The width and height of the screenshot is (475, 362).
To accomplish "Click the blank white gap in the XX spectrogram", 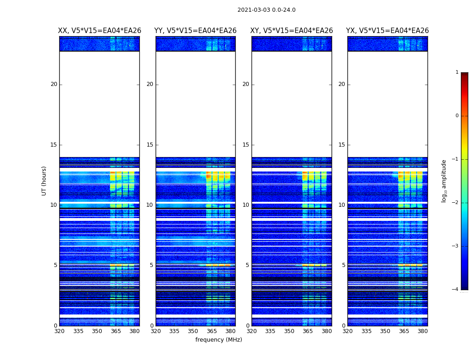I will click(x=100, y=104).
